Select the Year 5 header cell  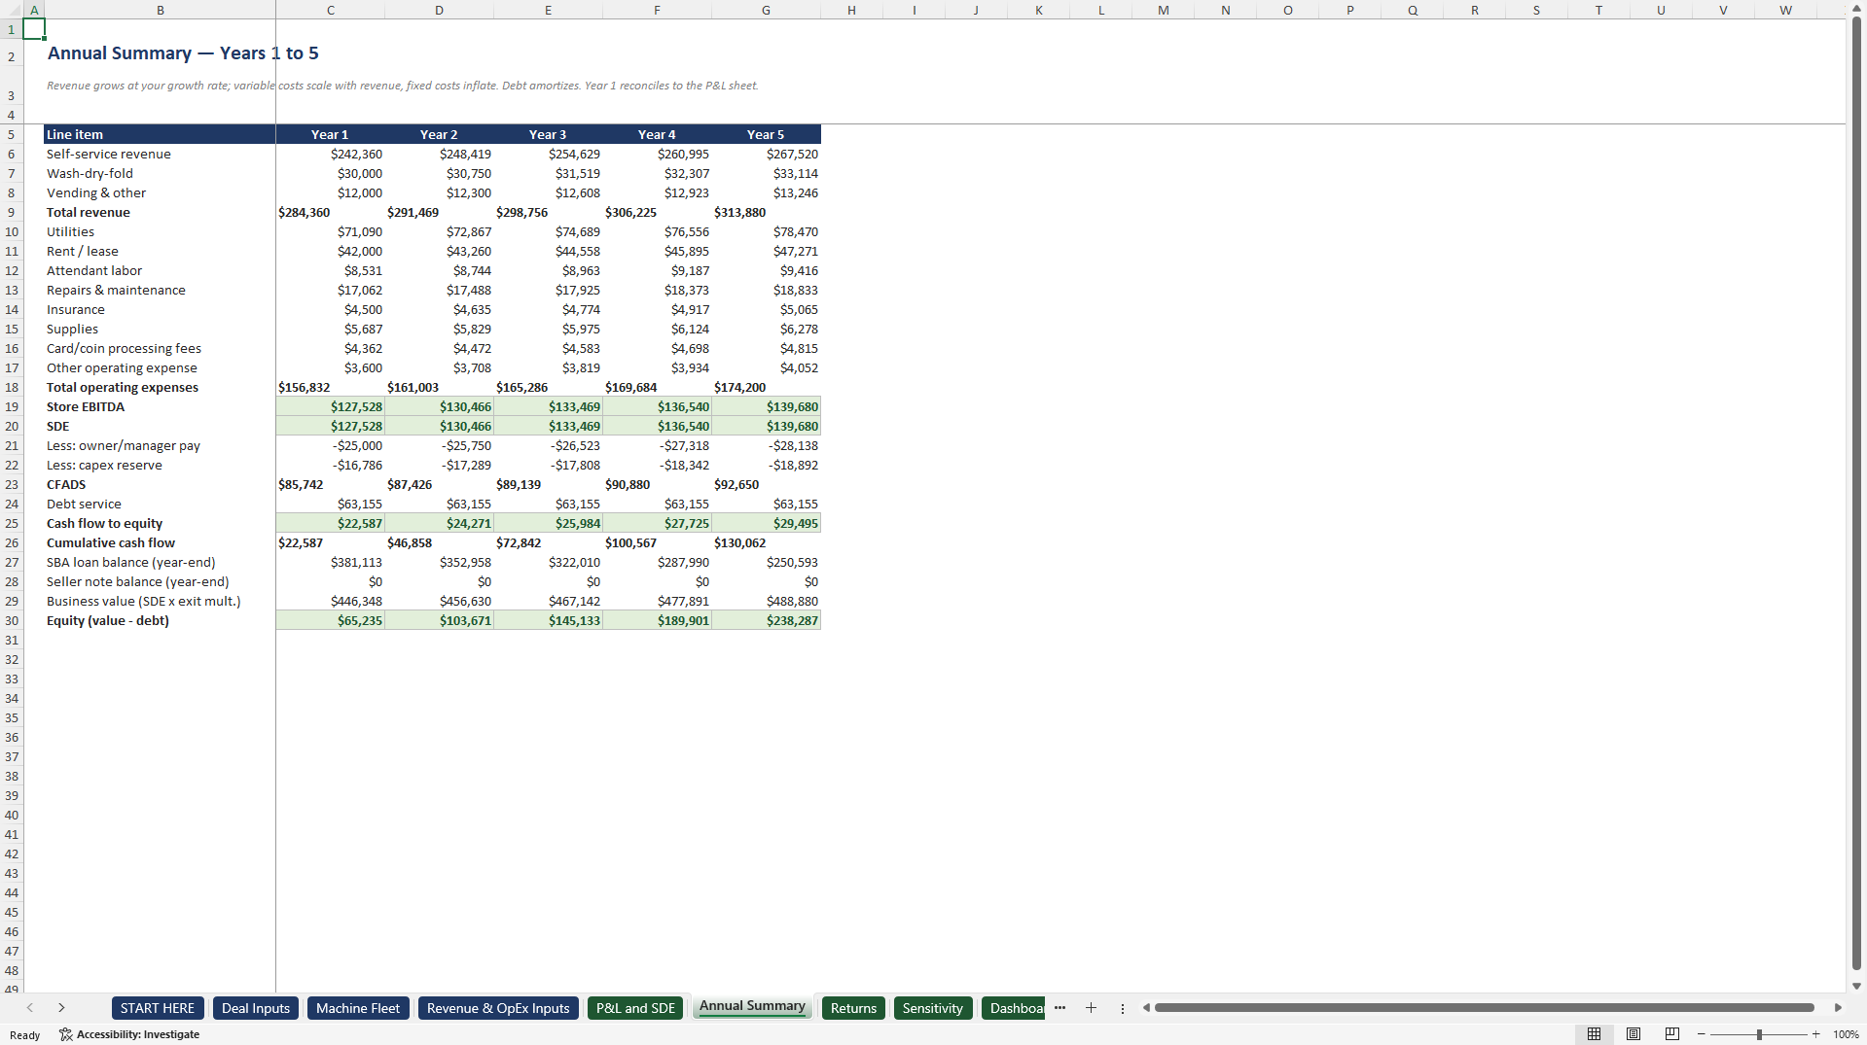coord(766,134)
